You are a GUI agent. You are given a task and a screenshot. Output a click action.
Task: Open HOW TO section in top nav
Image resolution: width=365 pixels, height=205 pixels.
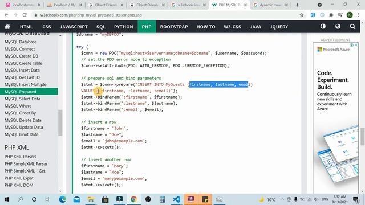[206, 27]
